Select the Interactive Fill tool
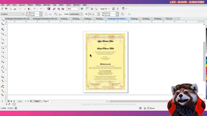 pyautogui.click(x=2, y=91)
